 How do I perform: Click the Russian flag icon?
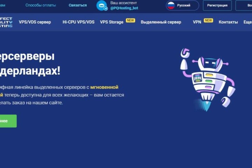[171, 5]
